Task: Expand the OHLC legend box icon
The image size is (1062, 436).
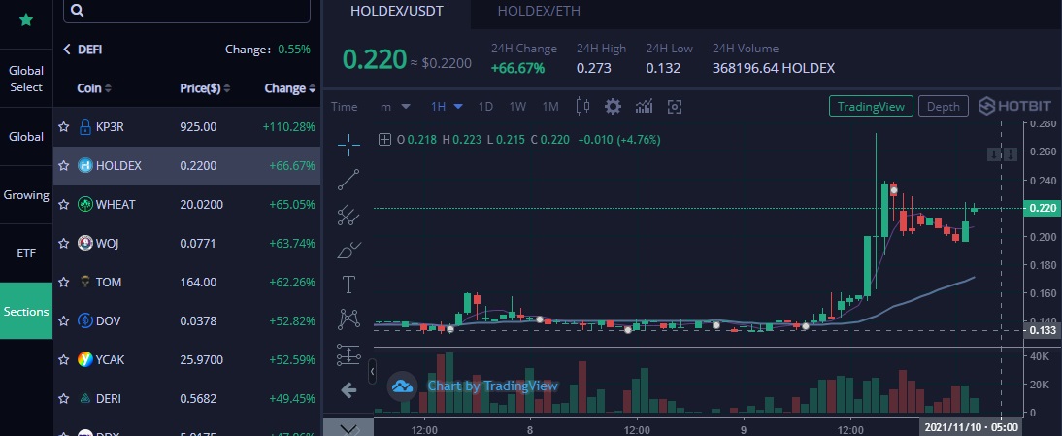Action: point(384,140)
